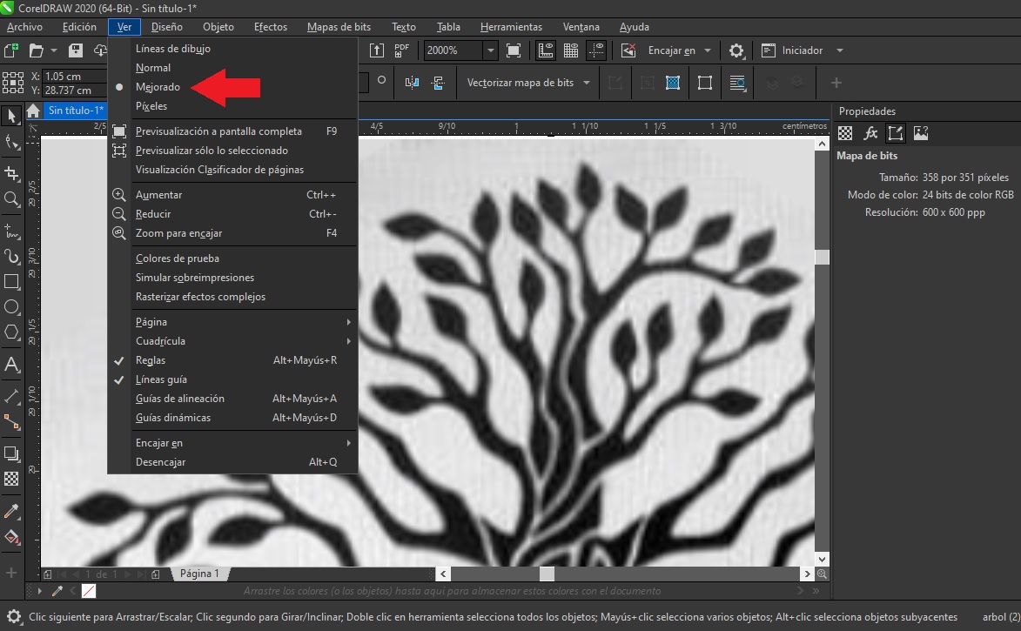This screenshot has height=631, width=1021.
Task: Open the Herramientas menu
Action: pos(511,27)
